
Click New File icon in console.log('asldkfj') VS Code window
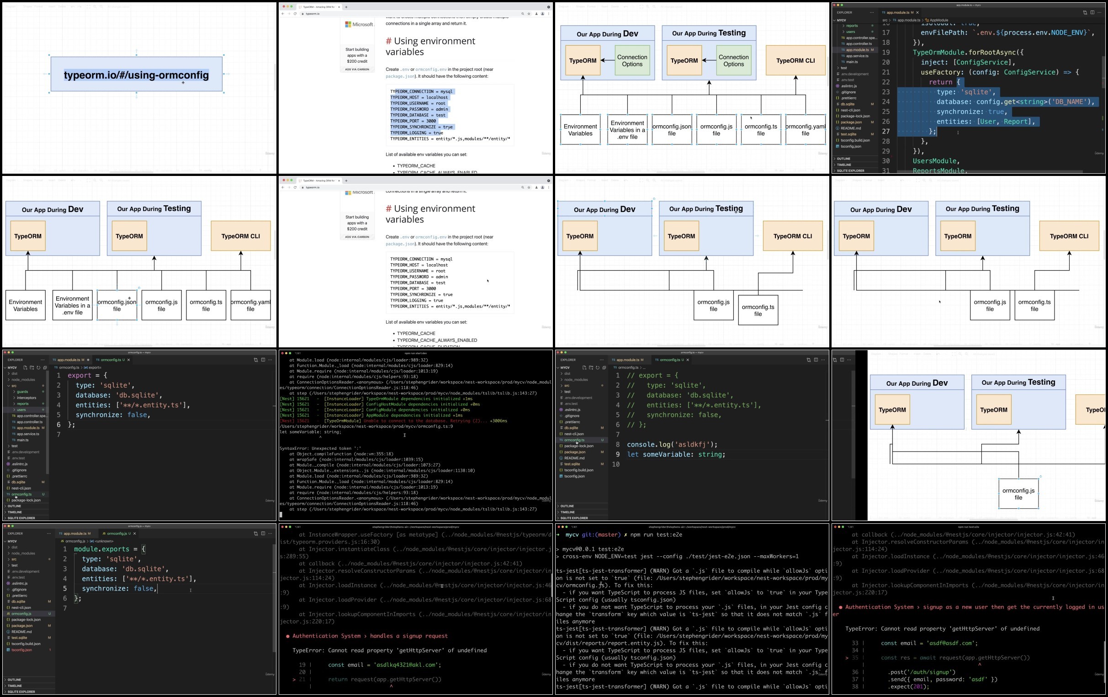tap(584, 367)
